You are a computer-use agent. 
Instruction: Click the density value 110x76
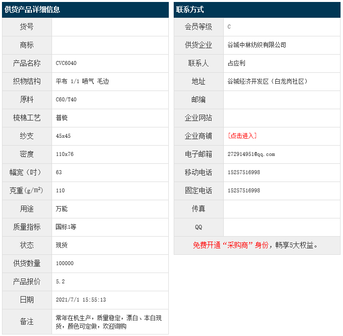coord(65,154)
